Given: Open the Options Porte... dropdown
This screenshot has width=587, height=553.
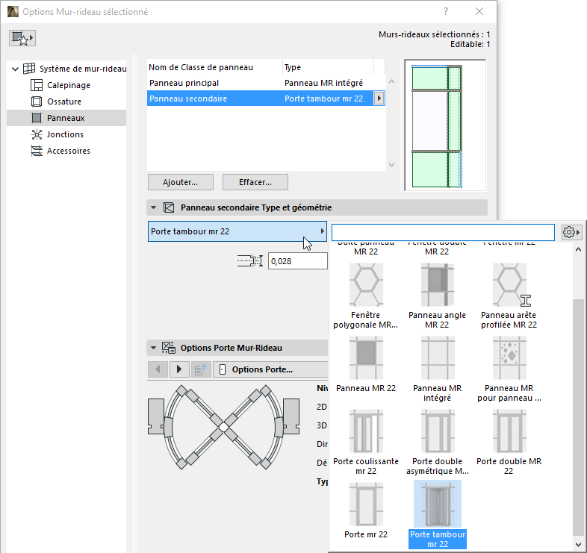Looking at the screenshot, I should pos(270,369).
